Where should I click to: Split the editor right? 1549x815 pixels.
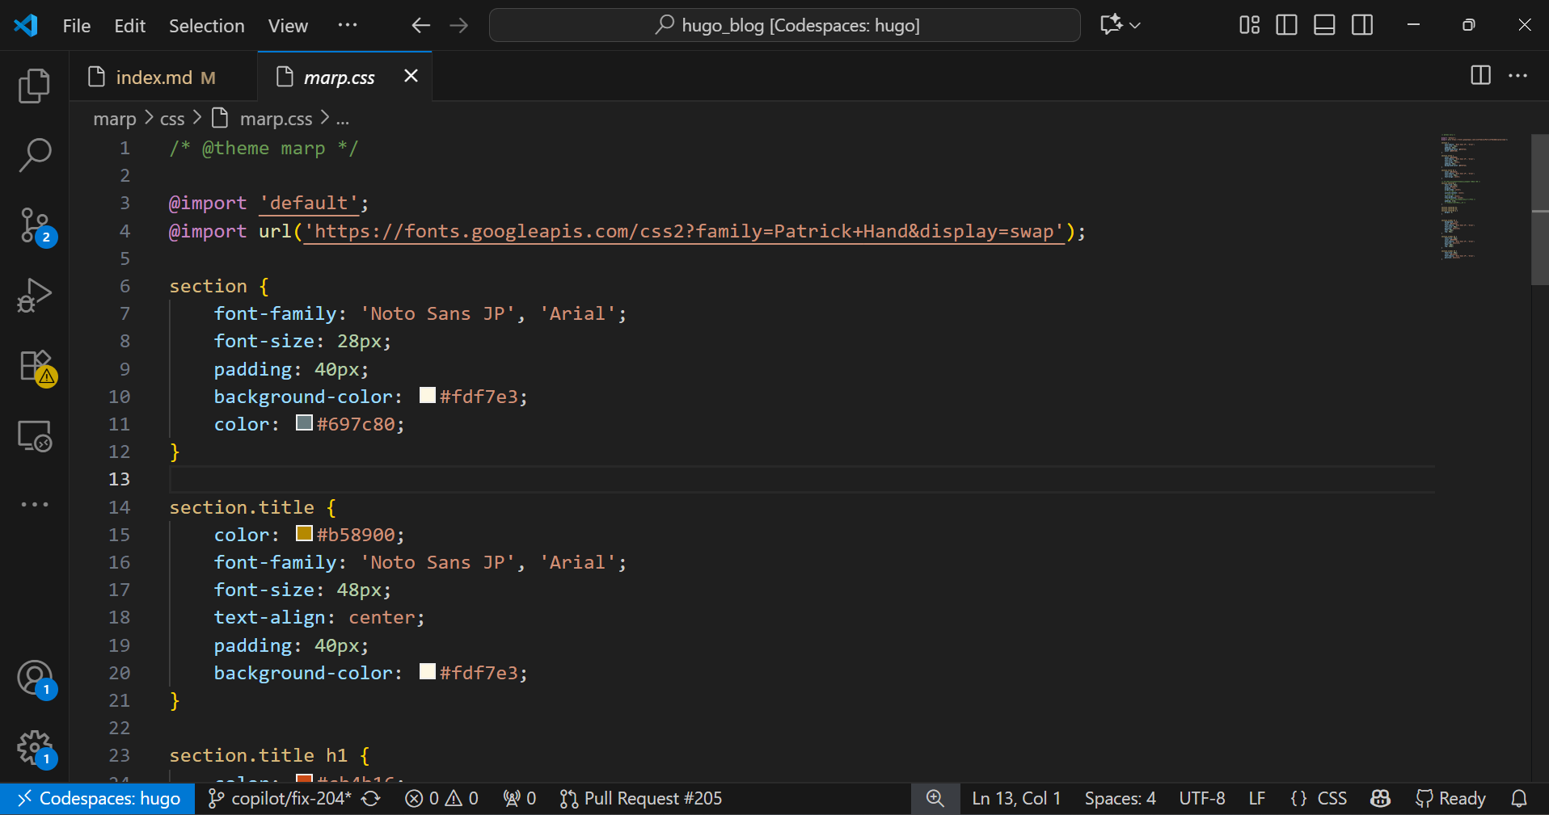coord(1480,75)
